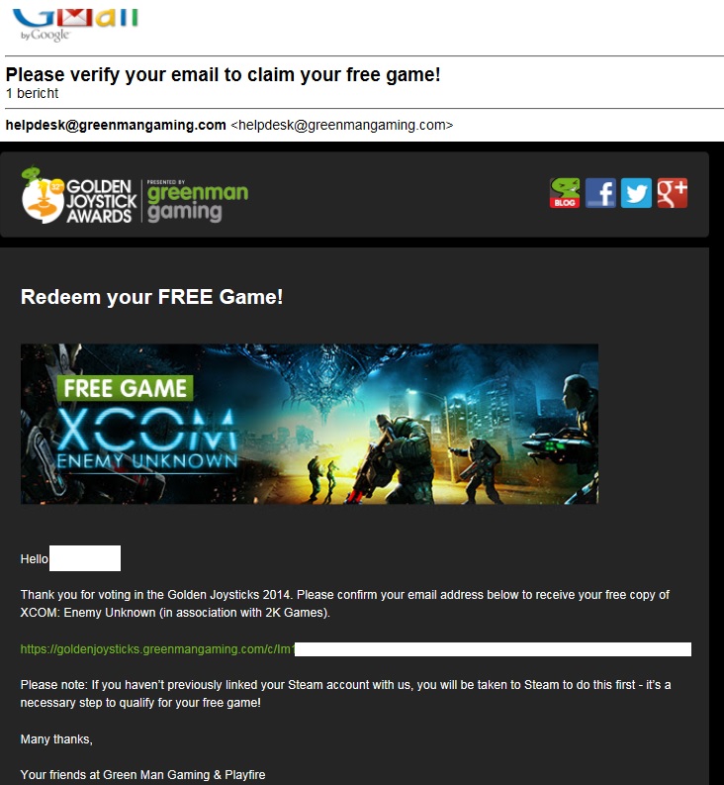Click the Golden Joysticks 2014 thank-you paragraph

[x=345, y=604]
